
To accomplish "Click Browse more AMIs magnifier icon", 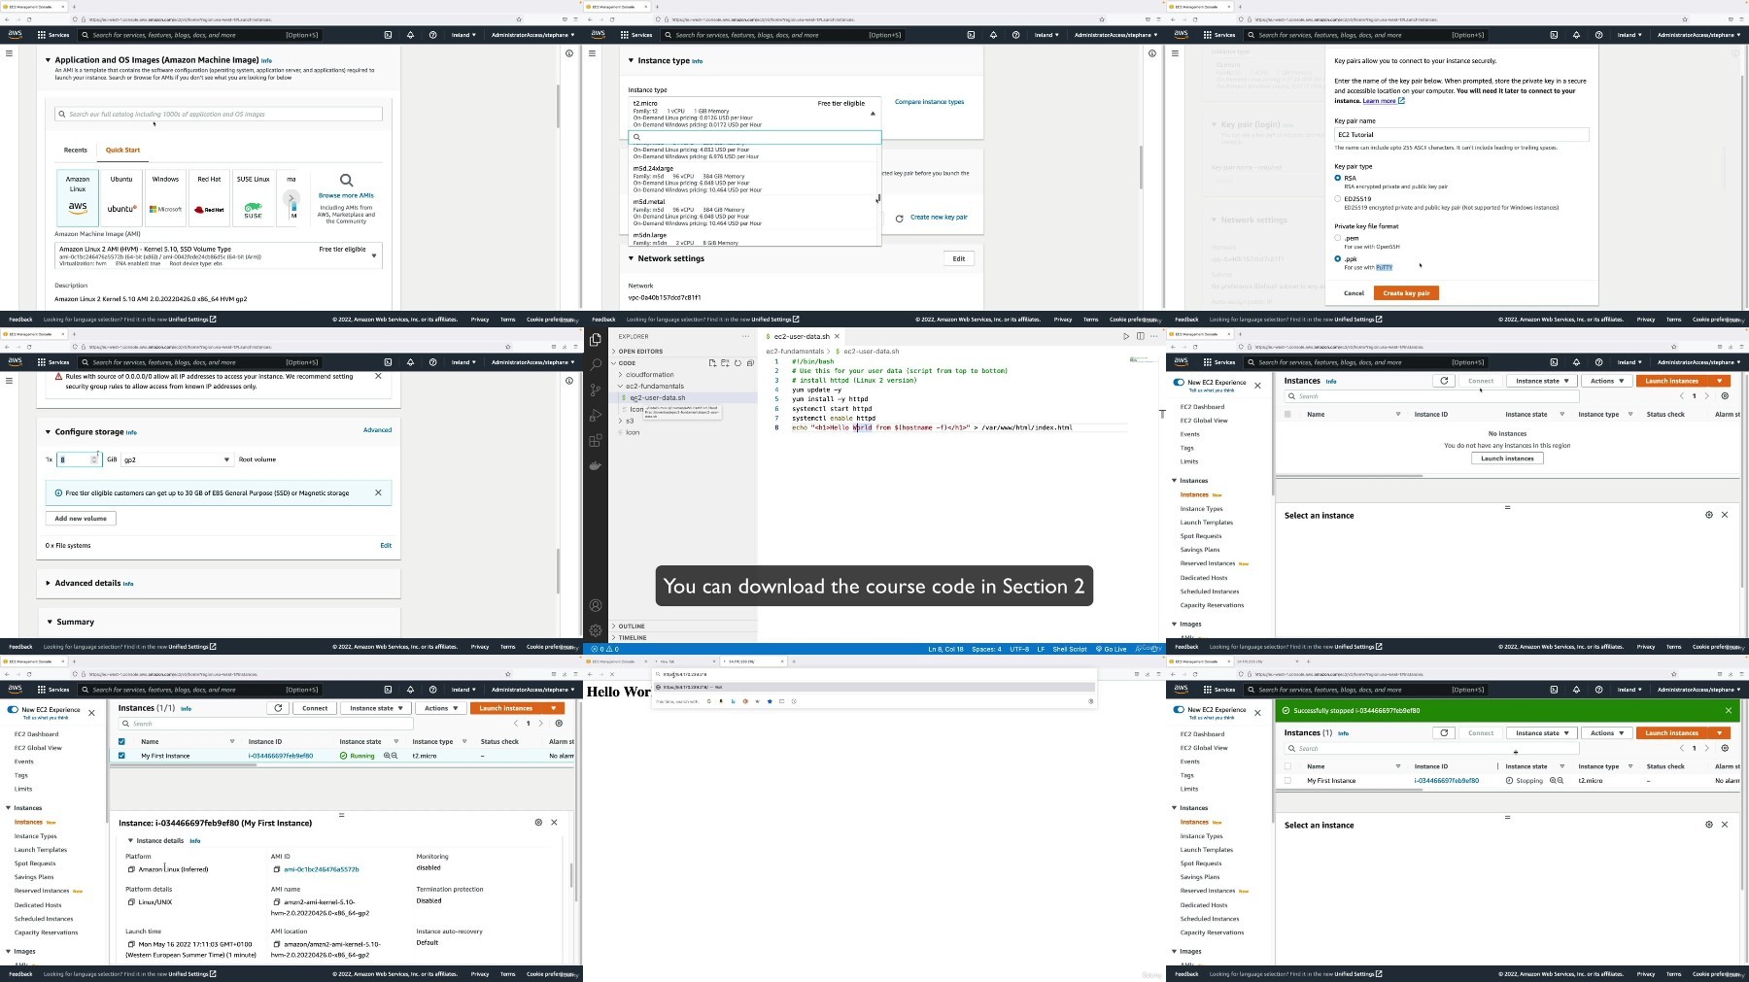I will (346, 181).
